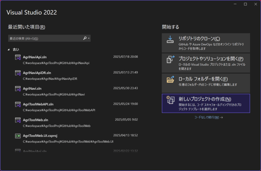Click the new project creation icon

pos(170,100)
